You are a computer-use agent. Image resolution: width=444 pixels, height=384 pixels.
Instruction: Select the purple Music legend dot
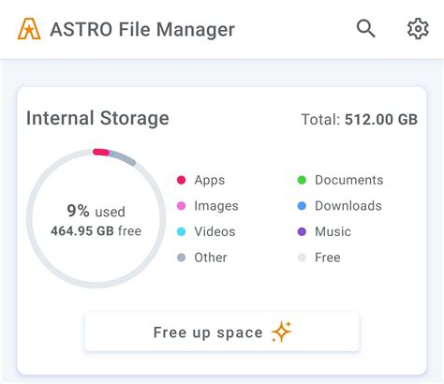point(302,232)
